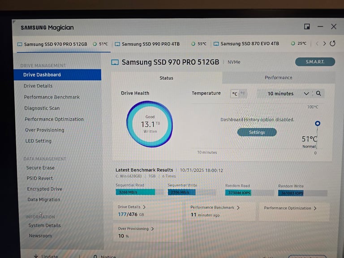Click the 990 PRO health status circle
Screen dimensions: 344x258
click(x=193, y=43)
